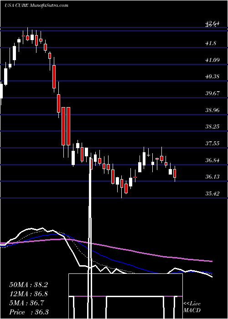Click the 38.25 price label
This screenshot has height=319, width=228.
[x=212, y=127]
